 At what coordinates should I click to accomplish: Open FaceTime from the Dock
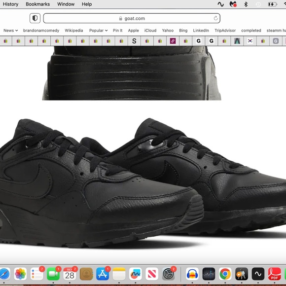click(x=53, y=274)
